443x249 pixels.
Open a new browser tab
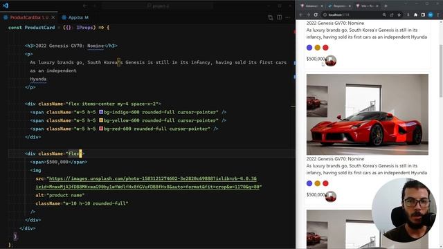click(386, 6)
